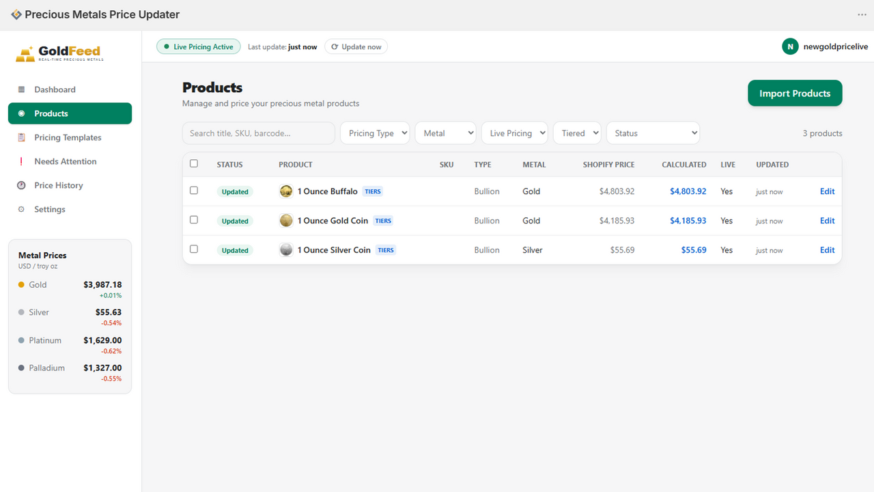This screenshot has width=874, height=492.
Task: Click the newgoldpricelive avatar icon
Action: click(790, 46)
